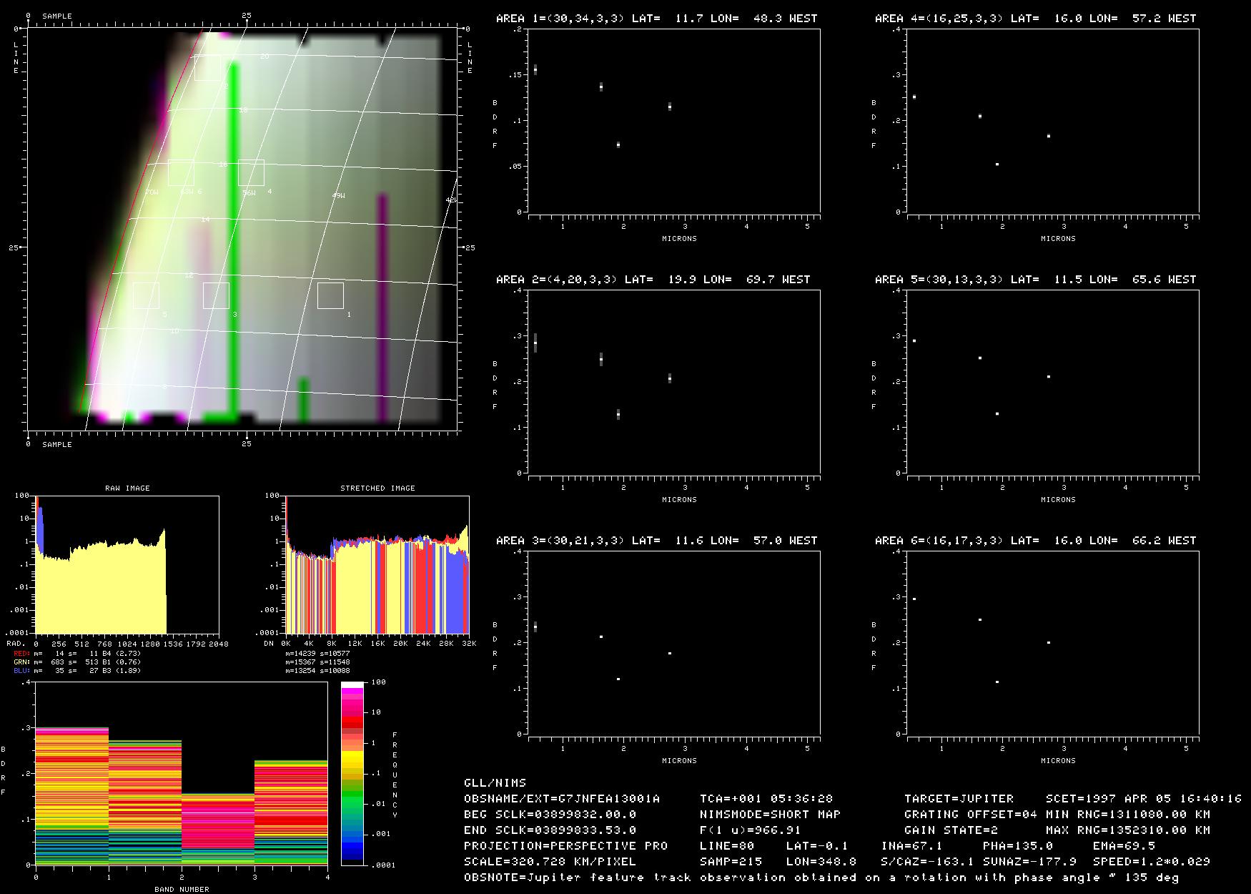This screenshot has height=894, width=1251.
Task: Select the Area 2 box near the map top
Action: pos(207,67)
